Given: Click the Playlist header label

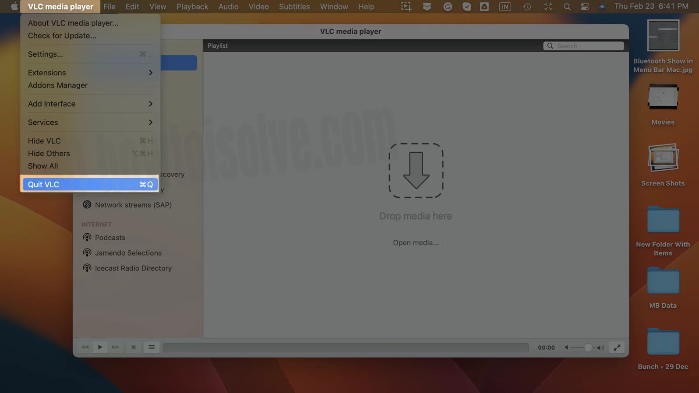Looking at the screenshot, I should click(218, 46).
